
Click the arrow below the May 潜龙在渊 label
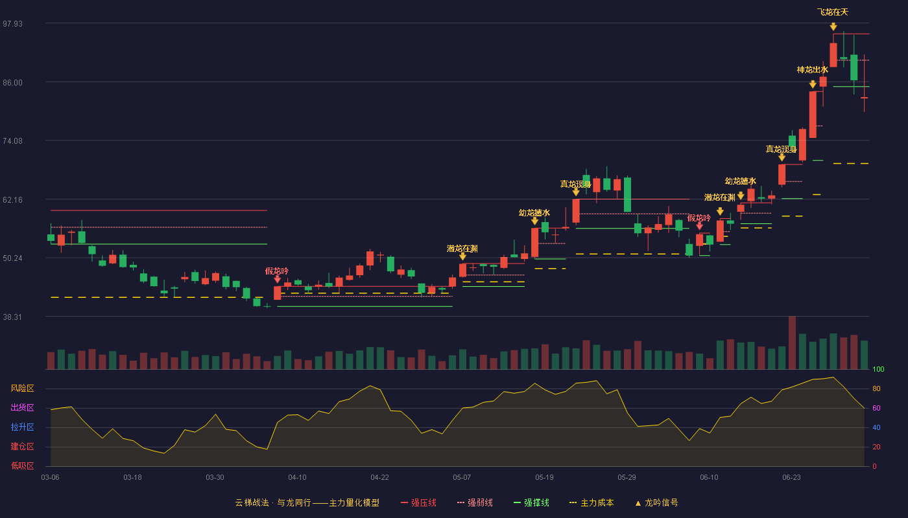point(462,257)
